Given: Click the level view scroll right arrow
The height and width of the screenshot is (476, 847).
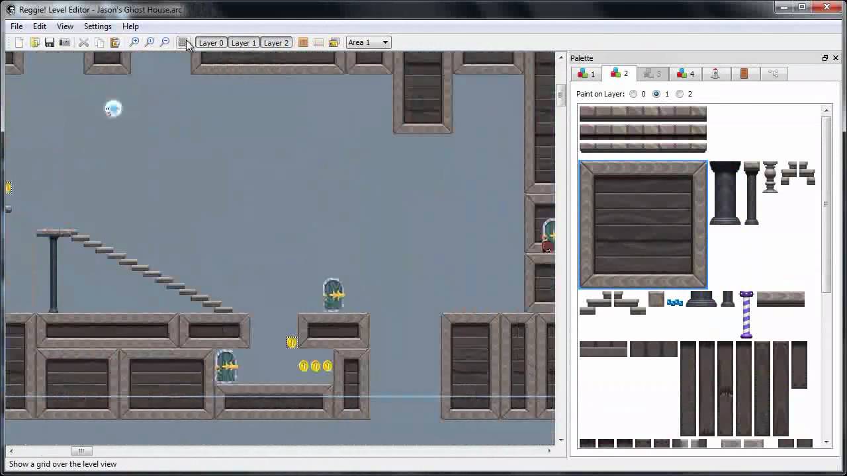Looking at the screenshot, I should [x=549, y=451].
